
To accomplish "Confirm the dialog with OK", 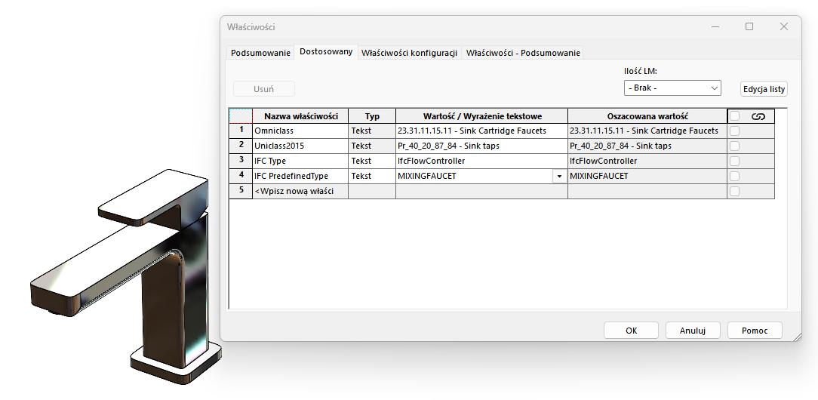I will coord(631,331).
